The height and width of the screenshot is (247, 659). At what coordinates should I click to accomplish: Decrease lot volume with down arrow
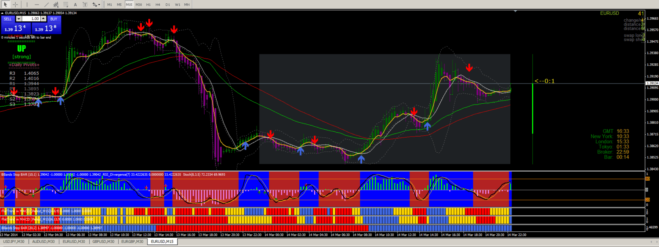(x=19, y=19)
